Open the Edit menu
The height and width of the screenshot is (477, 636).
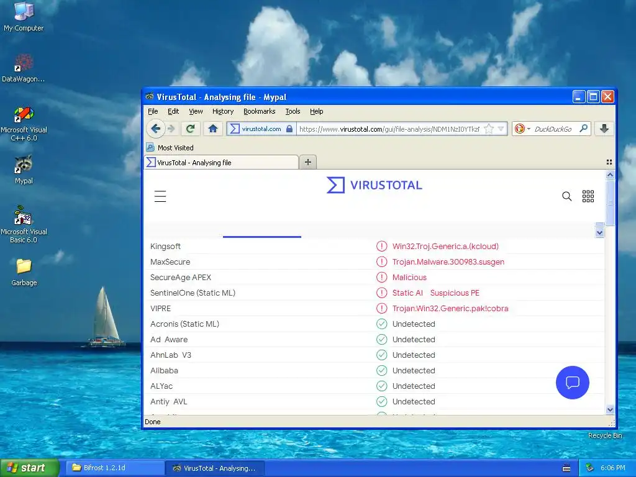point(173,111)
